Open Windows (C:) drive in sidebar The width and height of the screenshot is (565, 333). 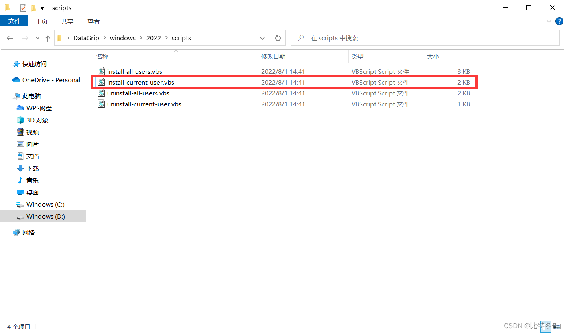(45, 205)
